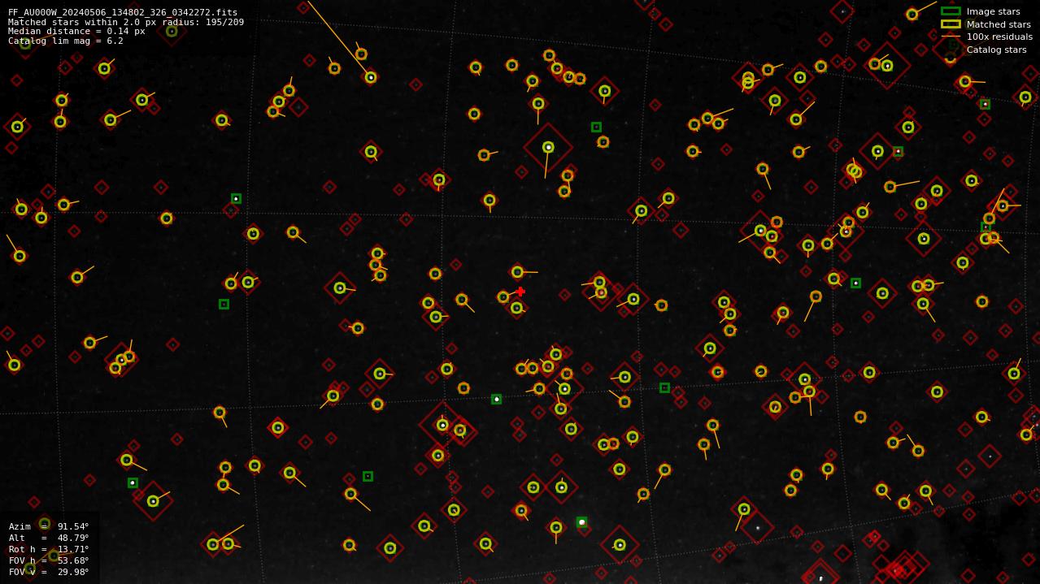This screenshot has height=584, width=1040.
Task: Click the '100x residuals' legend label
Action: point(999,37)
